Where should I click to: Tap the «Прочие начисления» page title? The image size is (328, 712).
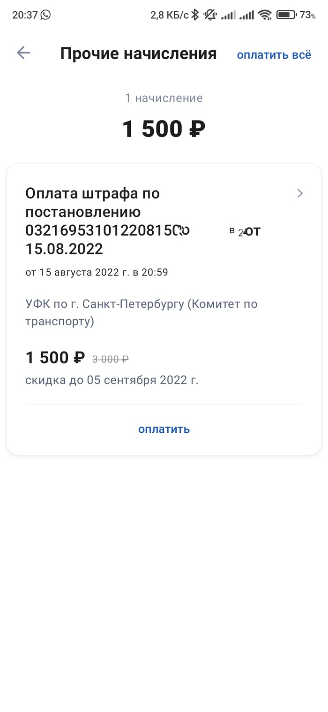tap(138, 54)
